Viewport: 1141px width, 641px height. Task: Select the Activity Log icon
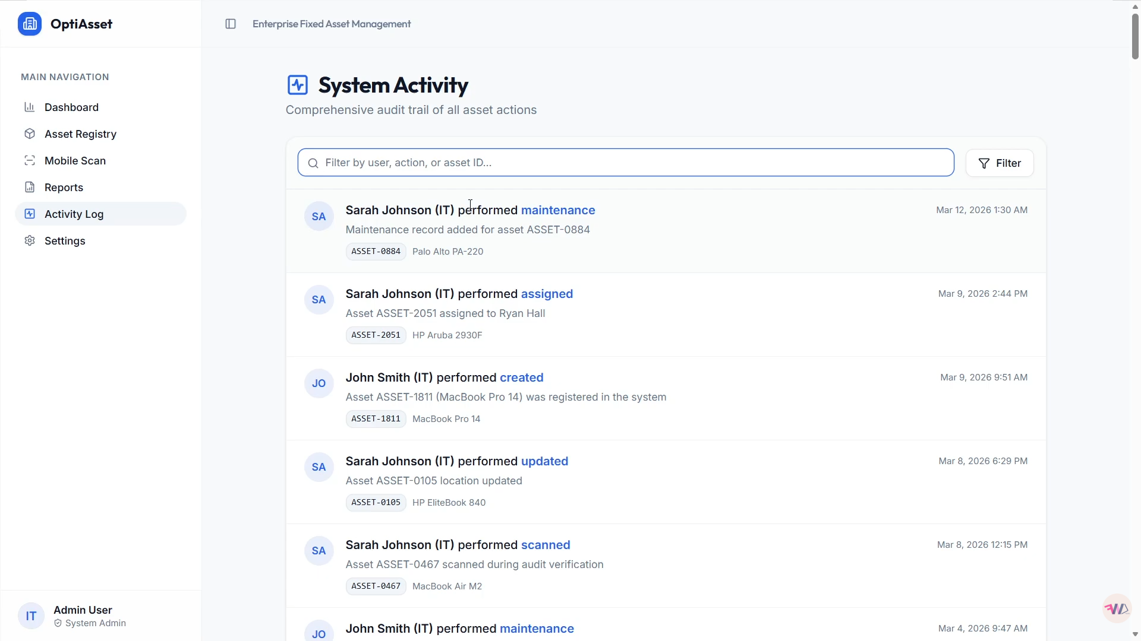(30, 214)
